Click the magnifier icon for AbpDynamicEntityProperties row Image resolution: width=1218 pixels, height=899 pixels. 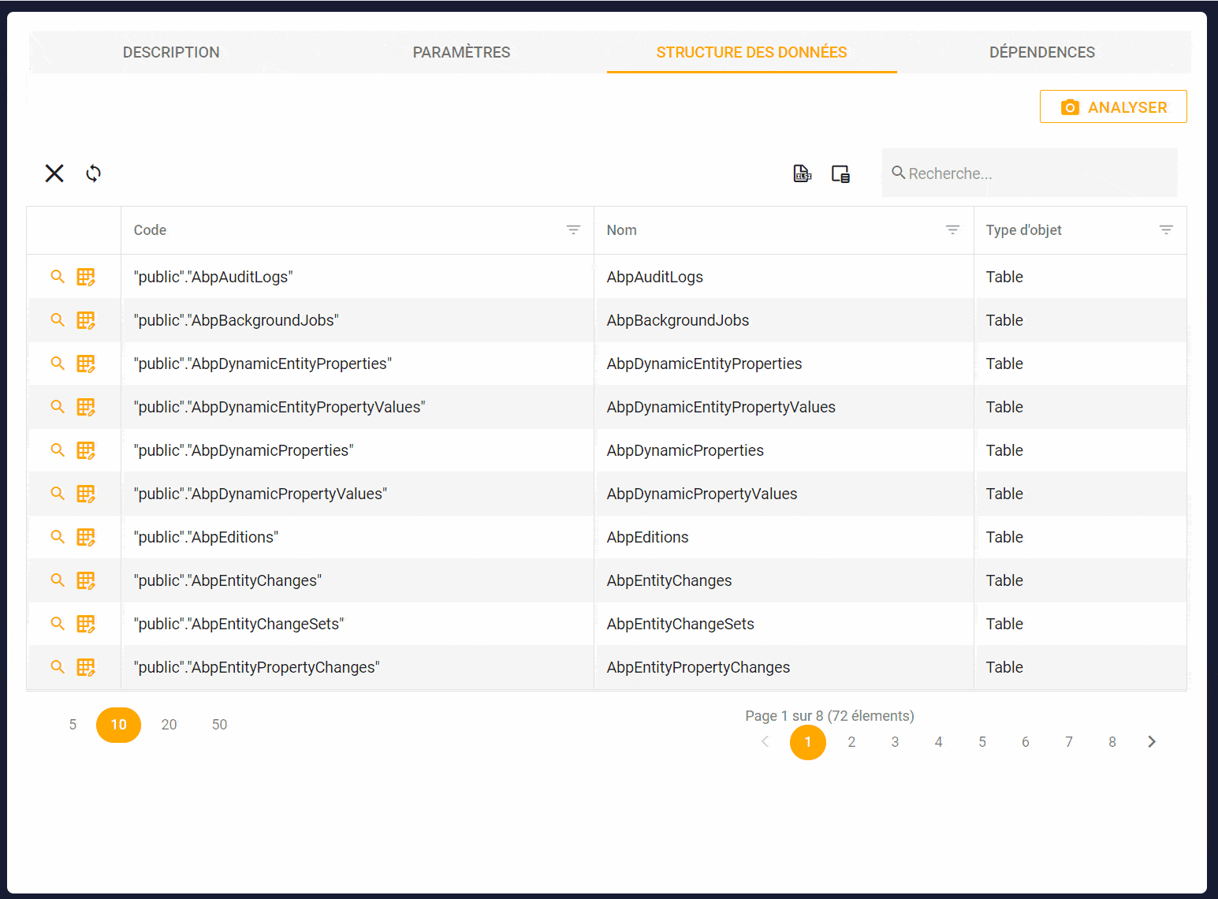[58, 364]
